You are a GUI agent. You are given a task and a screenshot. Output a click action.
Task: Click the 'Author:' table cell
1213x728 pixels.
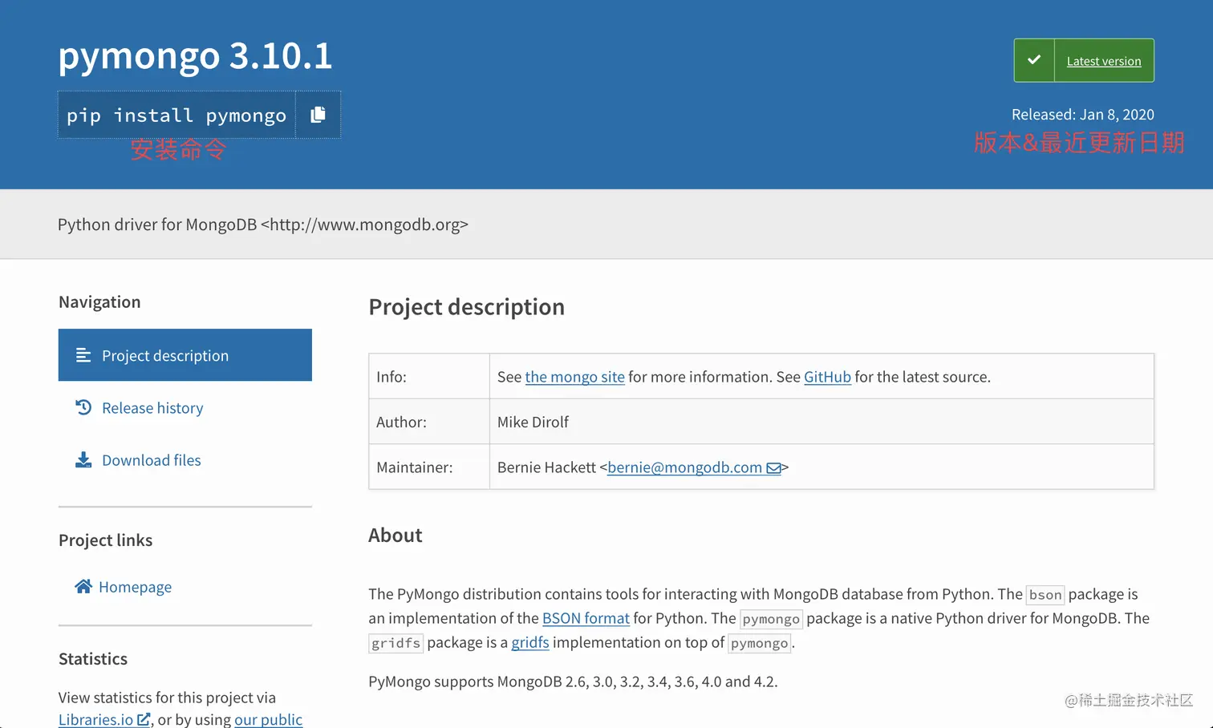point(429,422)
